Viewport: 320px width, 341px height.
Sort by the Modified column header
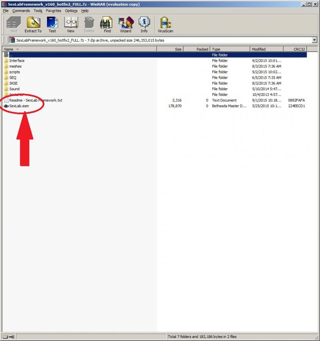pyautogui.click(x=266, y=49)
